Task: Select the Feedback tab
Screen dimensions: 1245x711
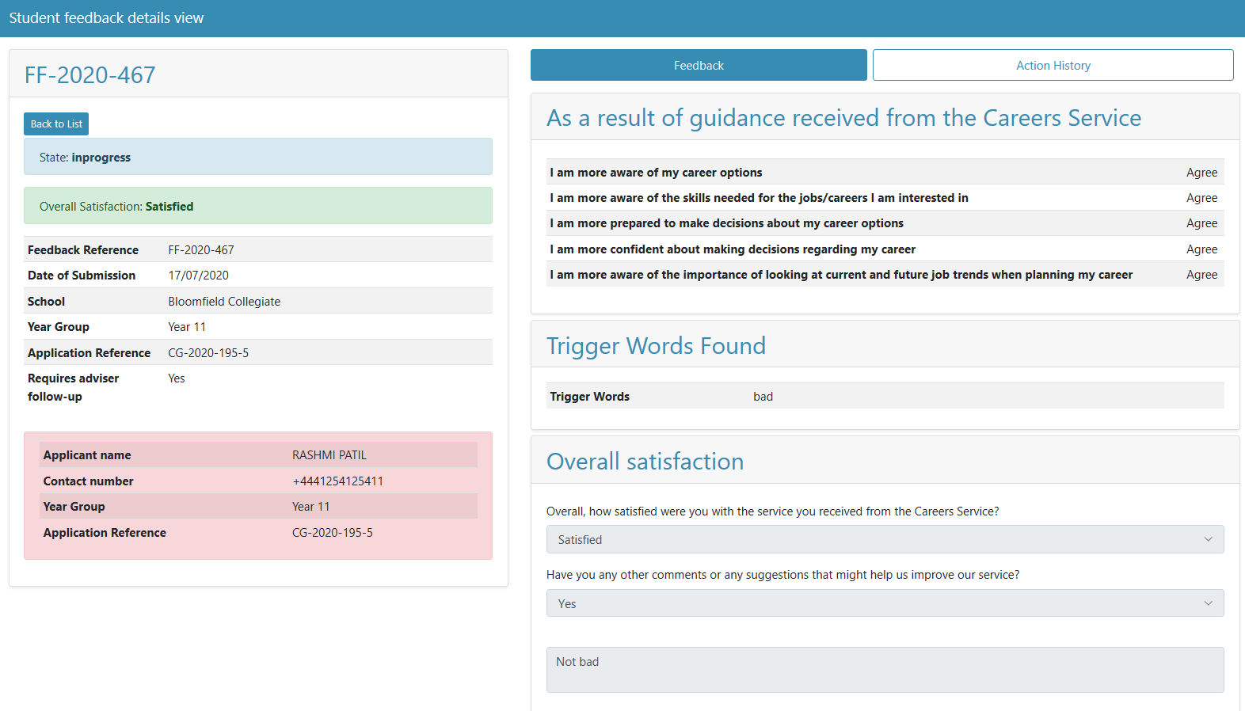Action: pos(698,65)
